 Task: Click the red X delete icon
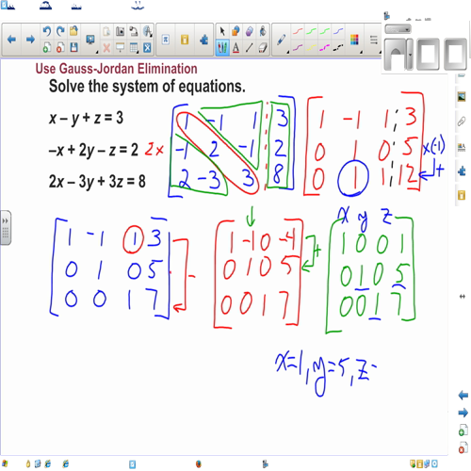106,48
